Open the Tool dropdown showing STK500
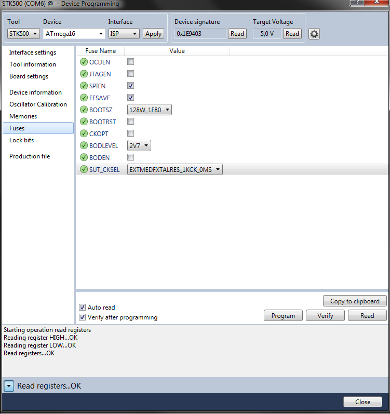 pyautogui.click(x=23, y=34)
